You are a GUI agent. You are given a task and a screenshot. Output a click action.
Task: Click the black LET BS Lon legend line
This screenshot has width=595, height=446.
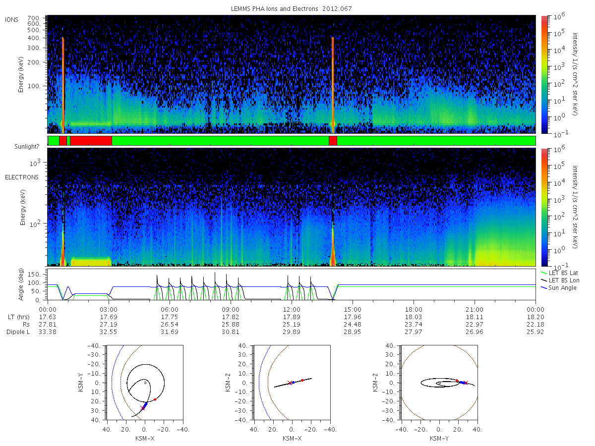544,280
